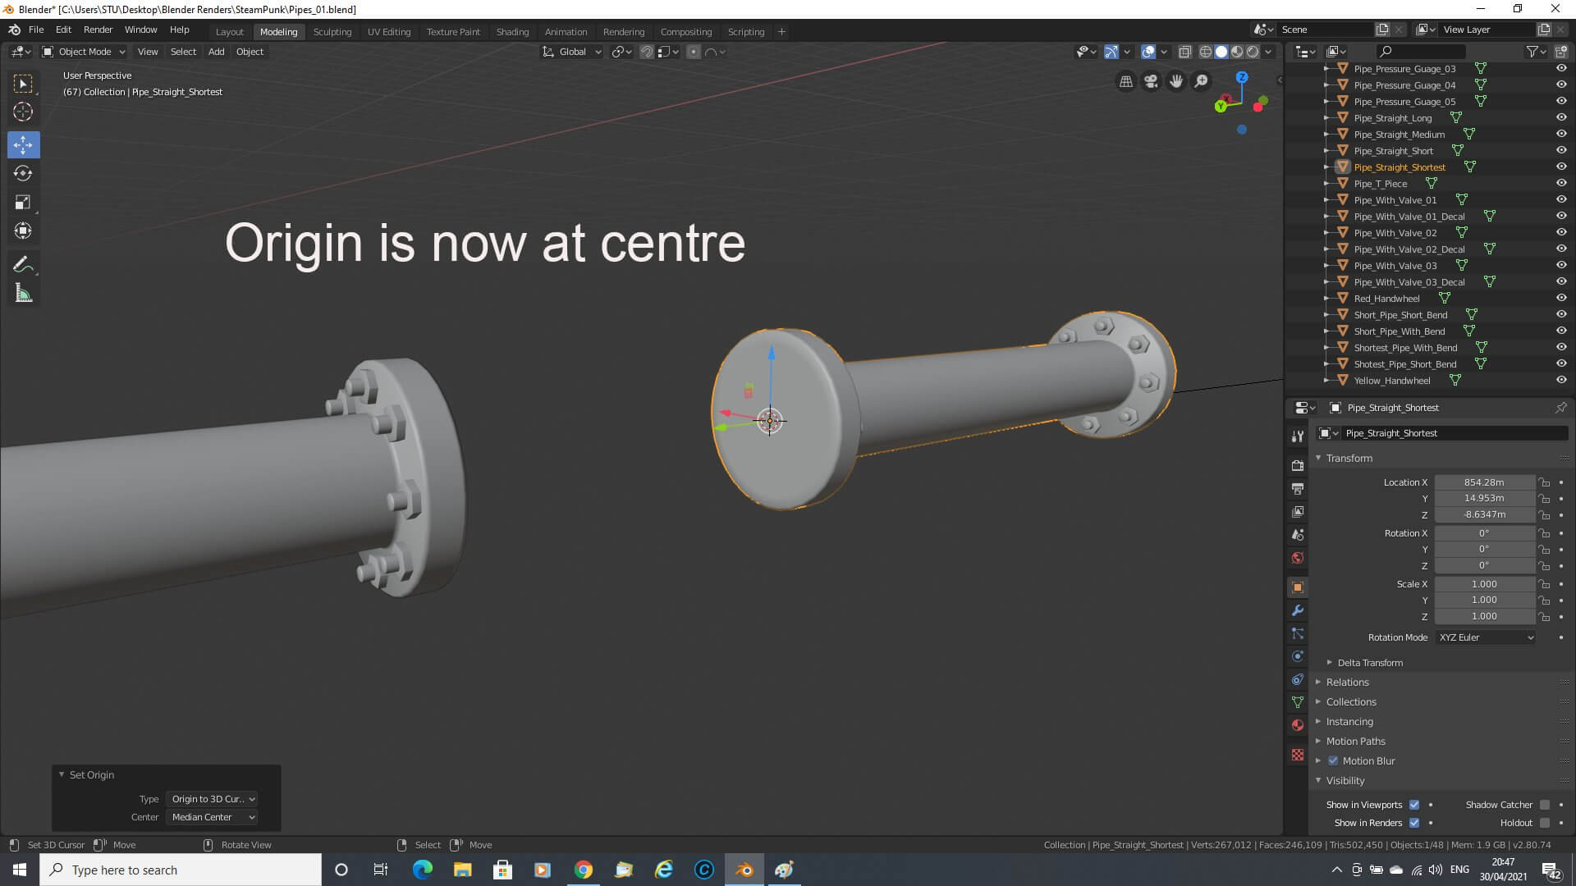
Task: Select the Cursor tool in toolbar
Action: (x=23, y=112)
